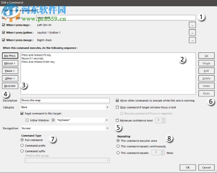Toggle 'When I press keys' checkbox
Viewport: 217px width, 173px height.
(x=4, y=25)
